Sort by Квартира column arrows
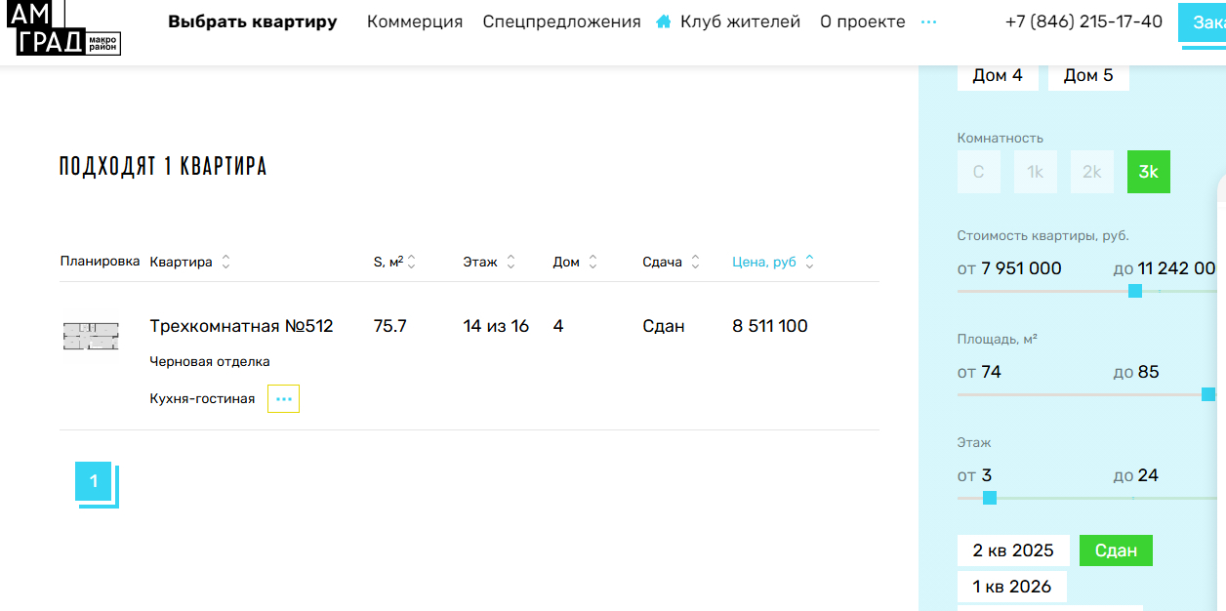 [226, 262]
